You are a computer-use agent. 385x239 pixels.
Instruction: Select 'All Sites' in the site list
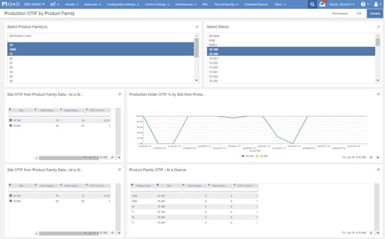click(x=291, y=36)
